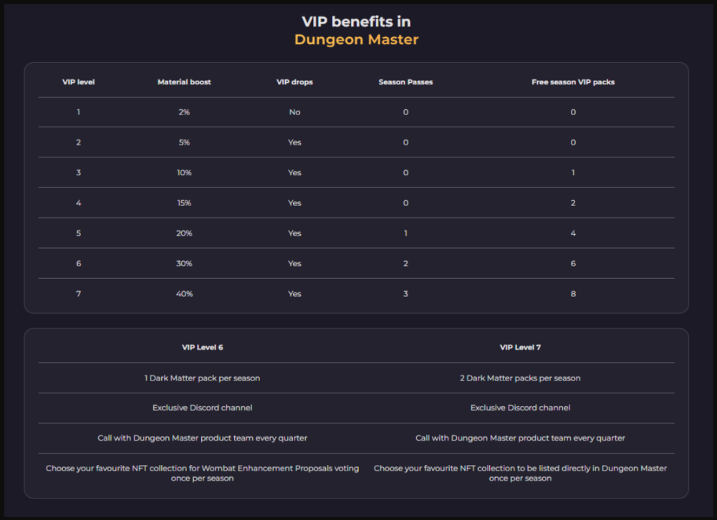Click the free VIP packs "0" in the 5% row
The width and height of the screenshot is (717, 520).
point(573,142)
